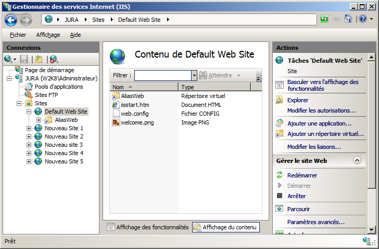The image size is (379, 249).
Task: Click Ajouter un répertoire virtuel link
Action: 325,134
